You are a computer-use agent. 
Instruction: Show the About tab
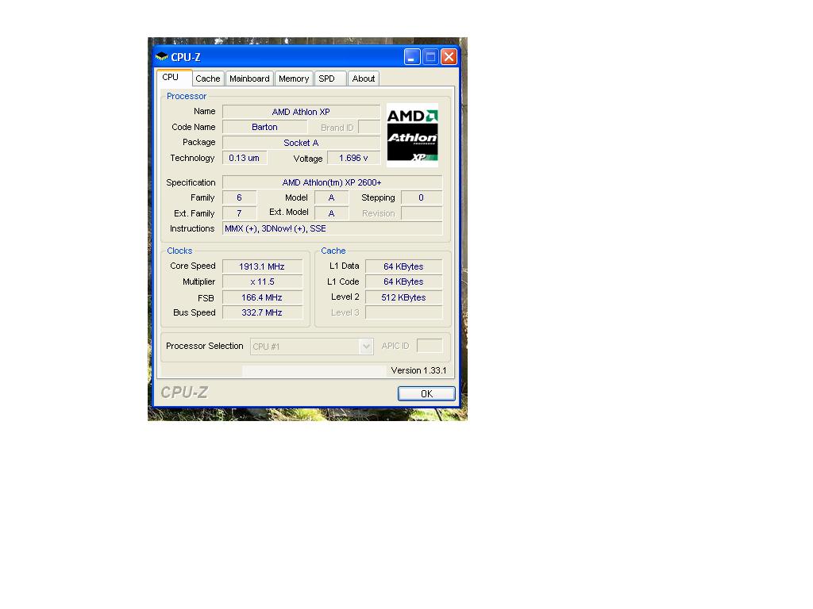364,79
